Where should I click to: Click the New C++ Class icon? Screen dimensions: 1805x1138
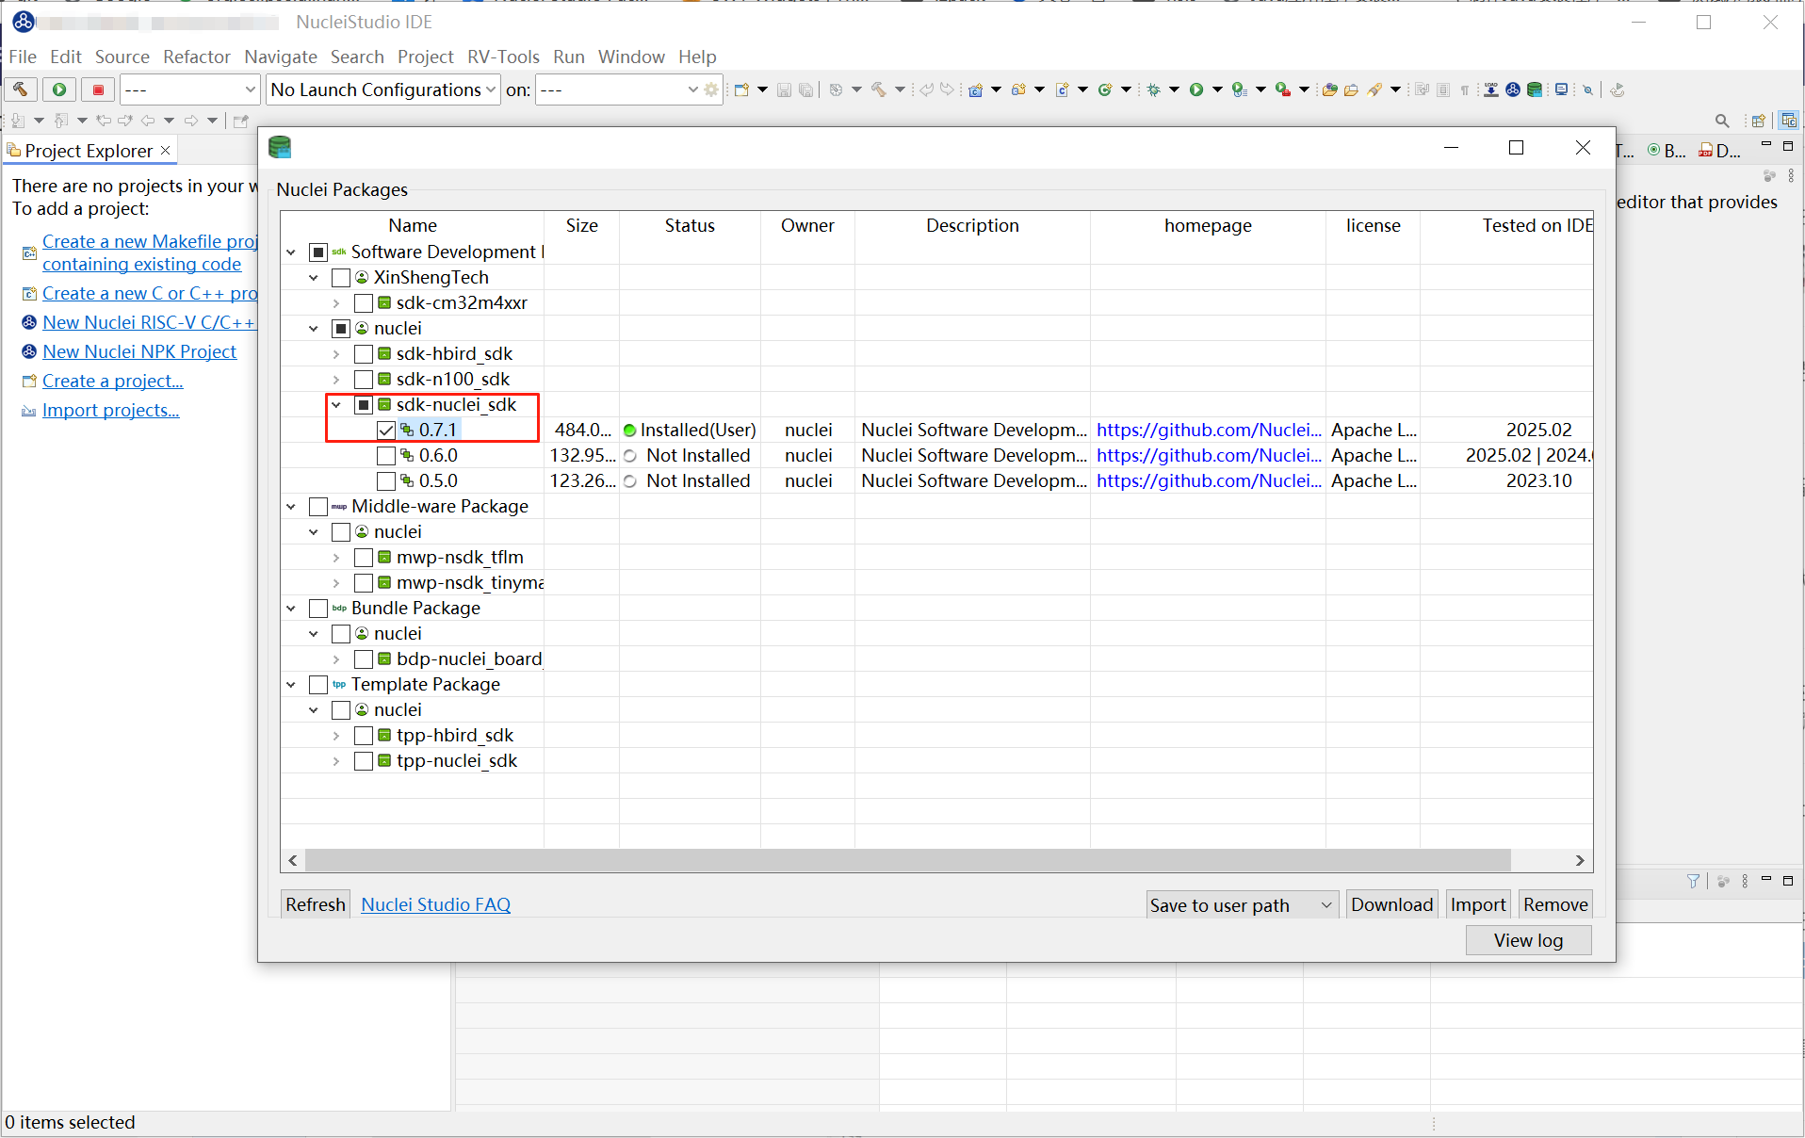point(1105,89)
